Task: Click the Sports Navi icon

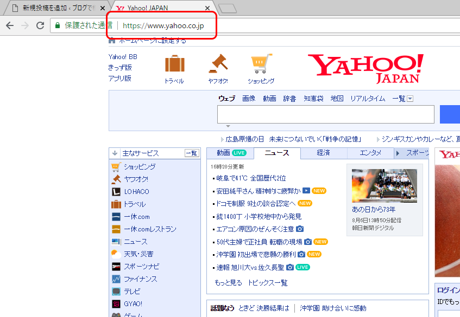Action: [116, 267]
